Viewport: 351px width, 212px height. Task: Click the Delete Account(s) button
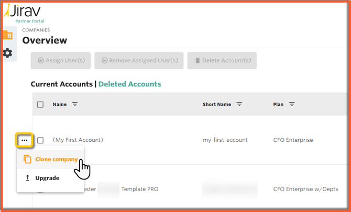(222, 61)
